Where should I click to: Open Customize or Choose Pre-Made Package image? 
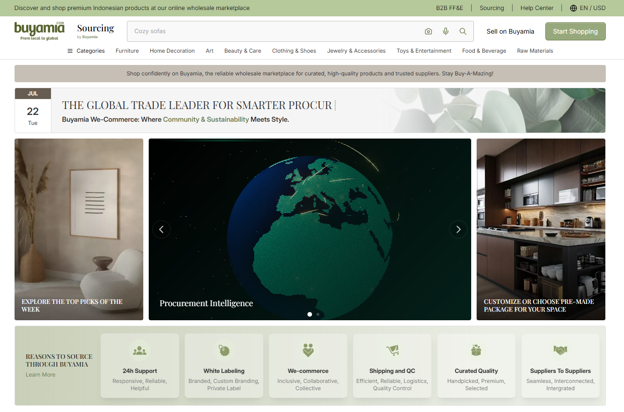click(x=541, y=229)
